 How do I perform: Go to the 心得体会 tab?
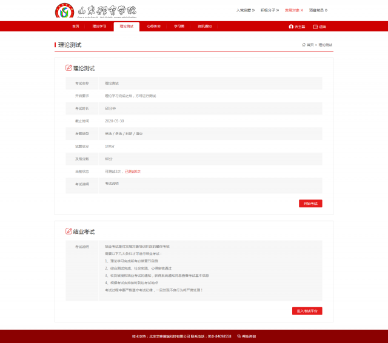[x=153, y=27]
